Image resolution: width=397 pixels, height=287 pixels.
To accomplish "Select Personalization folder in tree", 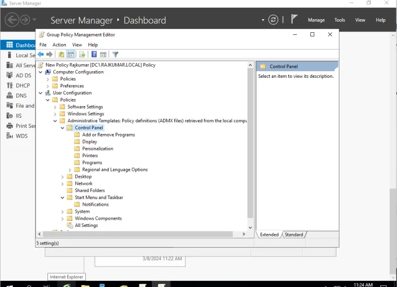I will click(97, 149).
